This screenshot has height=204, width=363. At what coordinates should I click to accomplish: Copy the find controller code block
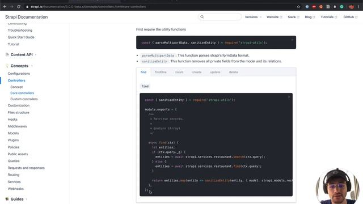point(289,97)
